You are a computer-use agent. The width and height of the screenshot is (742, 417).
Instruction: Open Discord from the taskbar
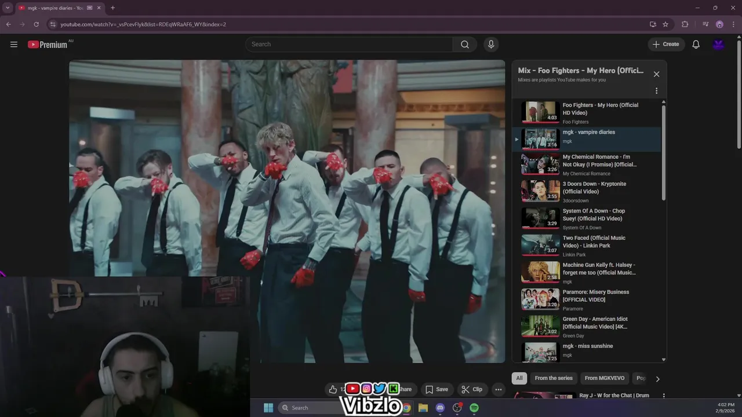440,408
